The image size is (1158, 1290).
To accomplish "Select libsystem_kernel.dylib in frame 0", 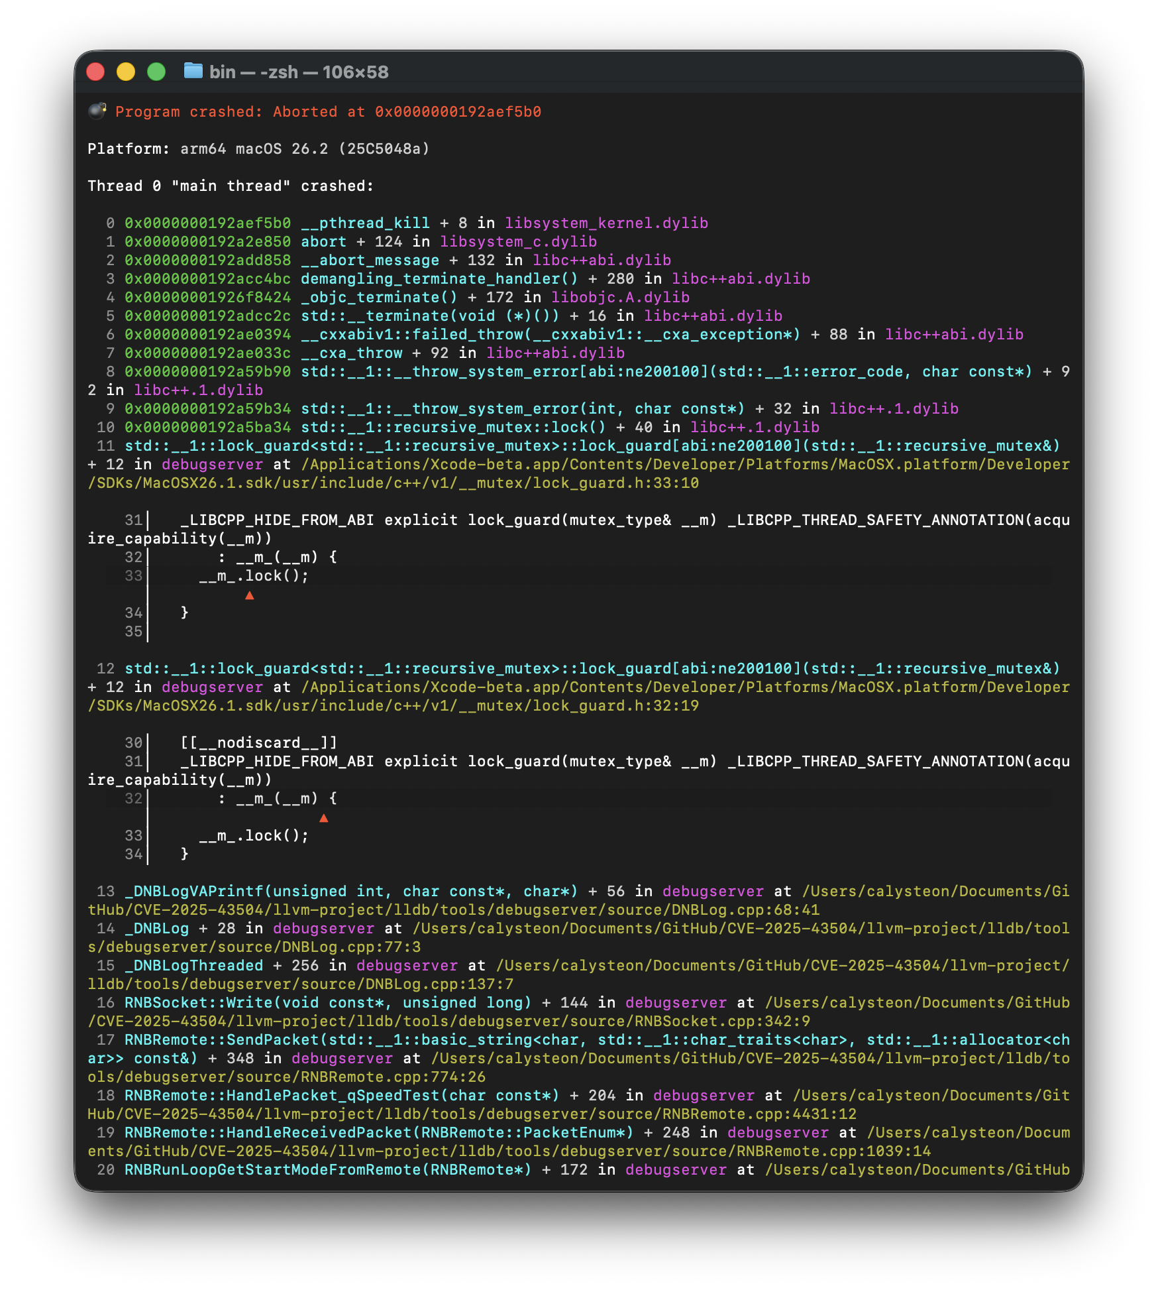I will (x=606, y=223).
